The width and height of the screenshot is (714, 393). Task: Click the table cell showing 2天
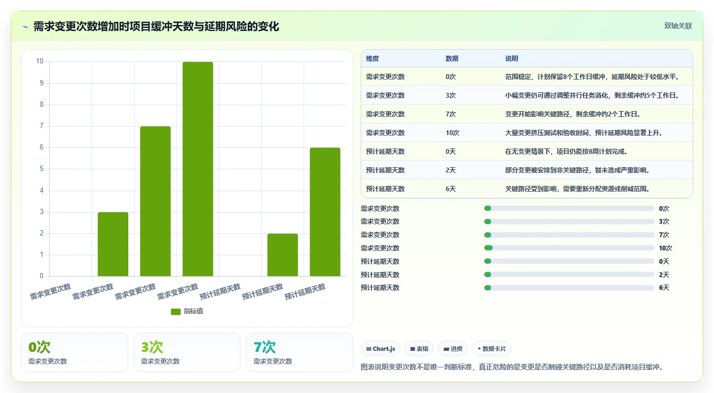coord(451,170)
